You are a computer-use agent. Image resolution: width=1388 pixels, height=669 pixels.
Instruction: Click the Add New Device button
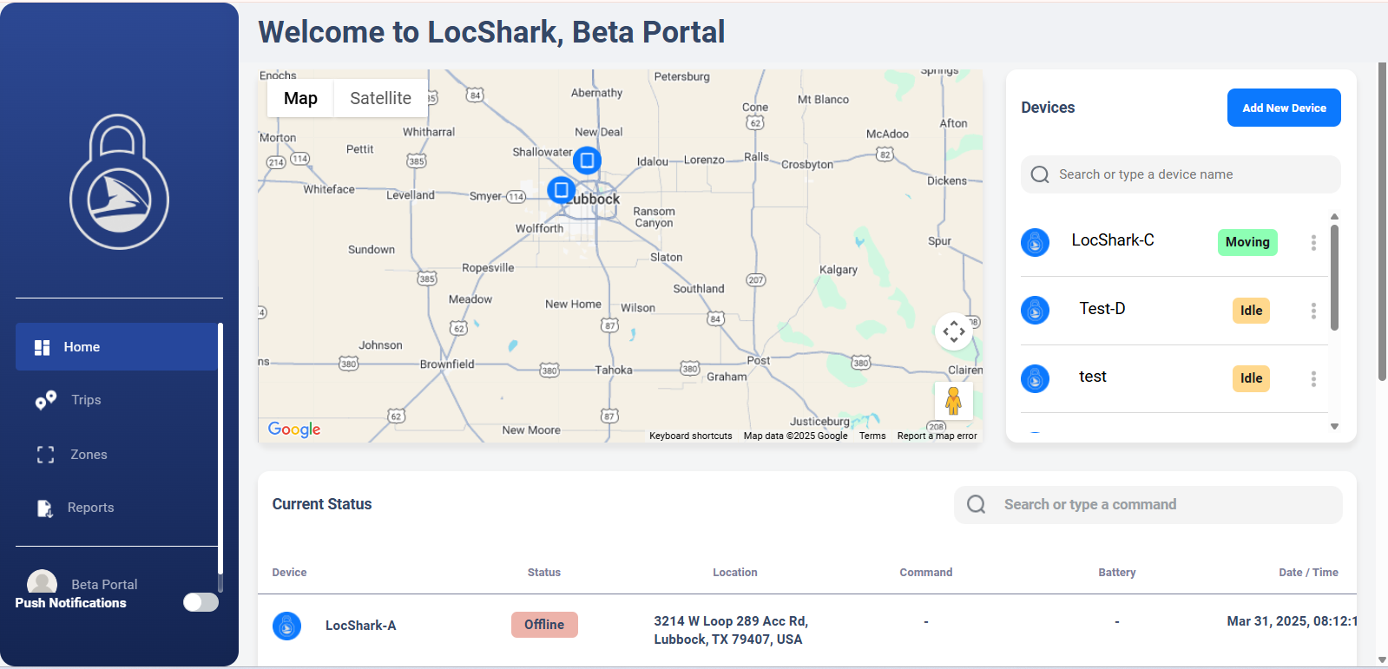coord(1283,108)
